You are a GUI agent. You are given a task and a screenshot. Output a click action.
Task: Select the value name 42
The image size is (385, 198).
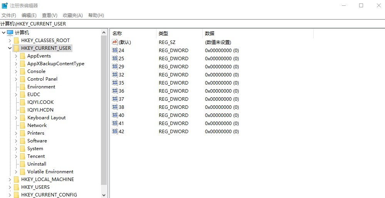pyautogui.click(x=121, y=132)
